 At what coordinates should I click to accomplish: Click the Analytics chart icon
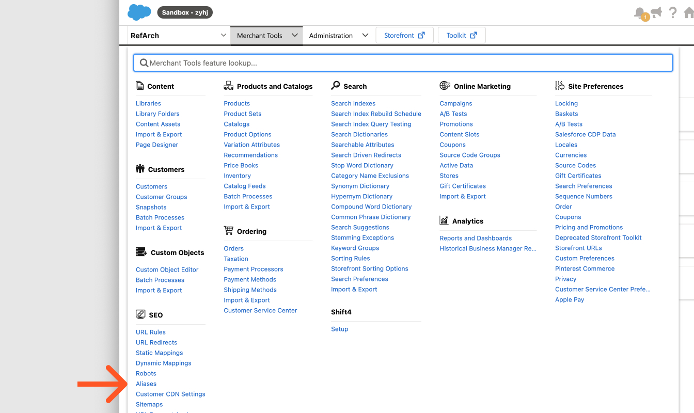[x=444, y=220]
